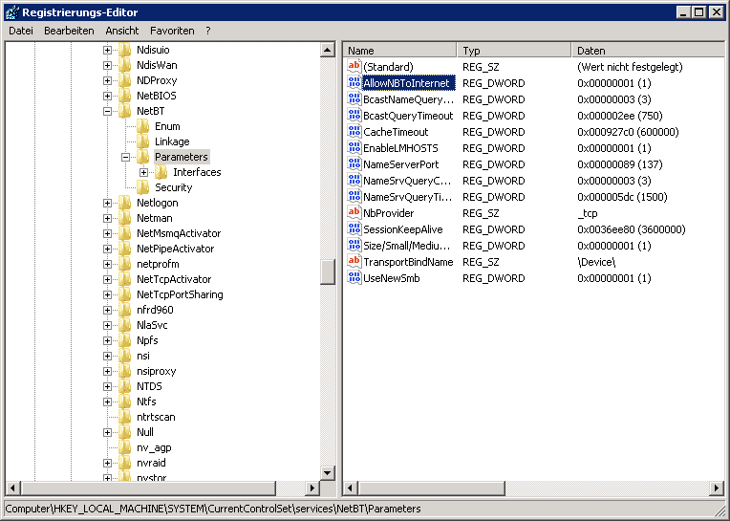Click the tree pane's vertical scrollbar thumb

click(328, 271)
